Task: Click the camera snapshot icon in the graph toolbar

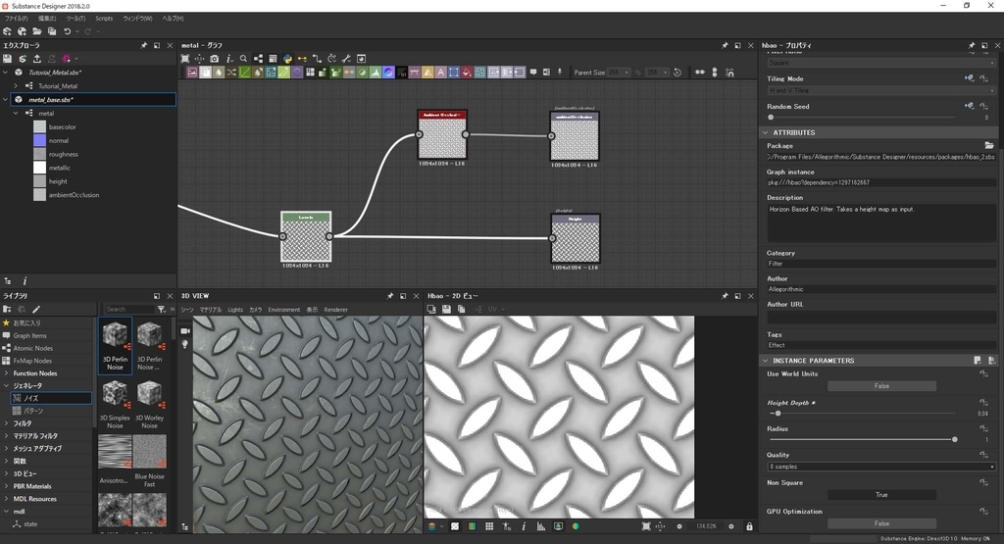Action: coord(215,59)
